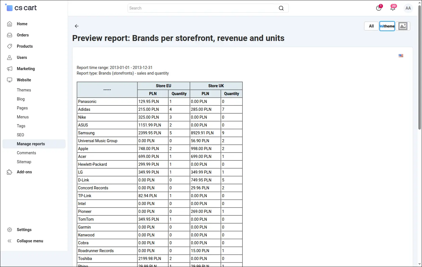
Task: Open the Manage reports submenu item
Action: pyautogui.click(x=34, y=144)
